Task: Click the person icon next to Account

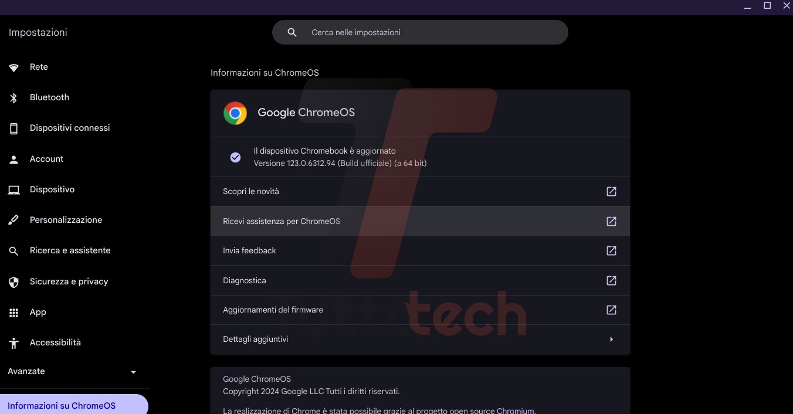Action: pos(13,160)
